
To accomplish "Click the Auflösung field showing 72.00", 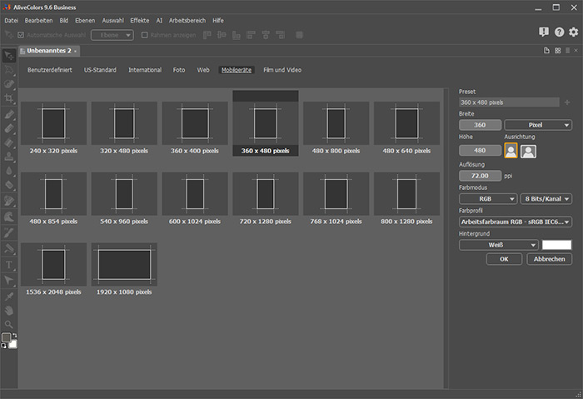I will tap(480, 176).
